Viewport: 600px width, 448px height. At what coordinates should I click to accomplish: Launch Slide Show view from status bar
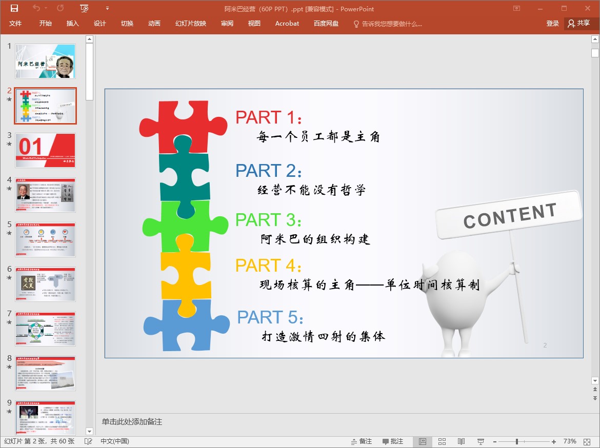481,441
